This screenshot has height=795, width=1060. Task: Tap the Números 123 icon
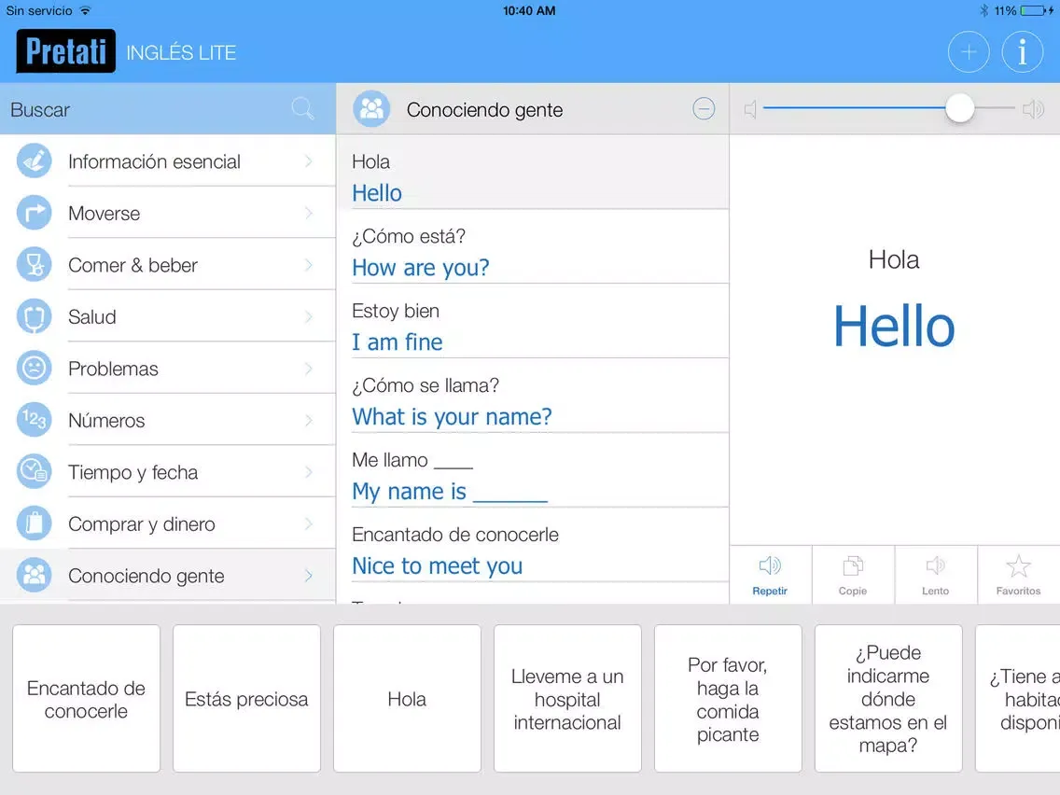tap(34, 420)
